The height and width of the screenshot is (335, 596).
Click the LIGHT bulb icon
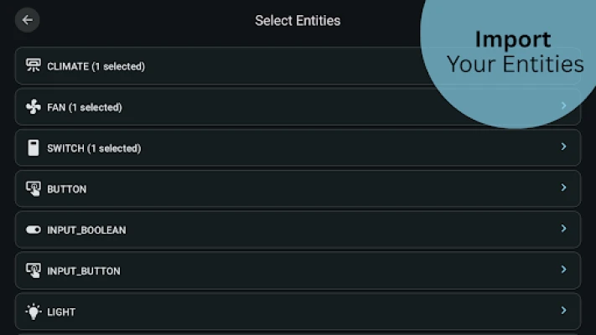pos(34,312)
